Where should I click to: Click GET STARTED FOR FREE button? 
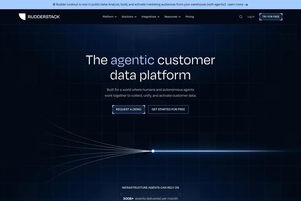pos(168,109)
